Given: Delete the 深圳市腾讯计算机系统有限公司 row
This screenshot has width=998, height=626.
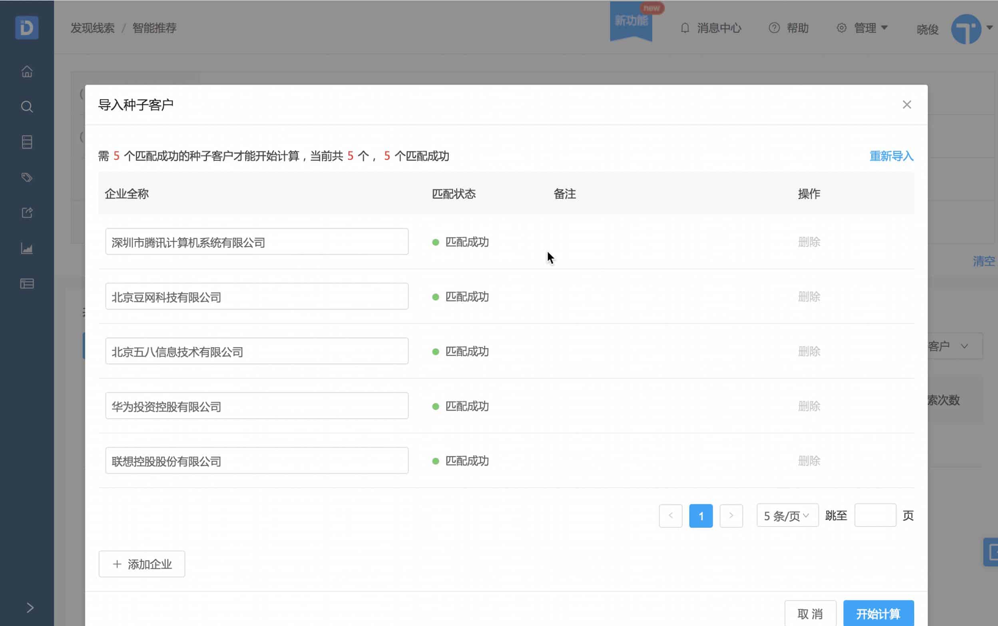Looking at the screenshot, I should point(809,242).
